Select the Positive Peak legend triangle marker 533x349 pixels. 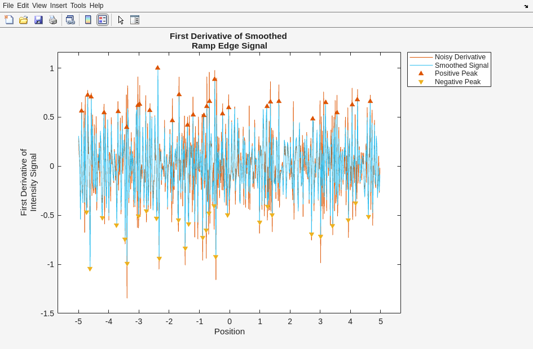coord(421,73)
